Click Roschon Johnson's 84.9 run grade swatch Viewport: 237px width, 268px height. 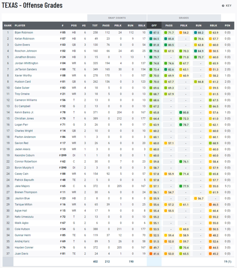tap(196, 51)
